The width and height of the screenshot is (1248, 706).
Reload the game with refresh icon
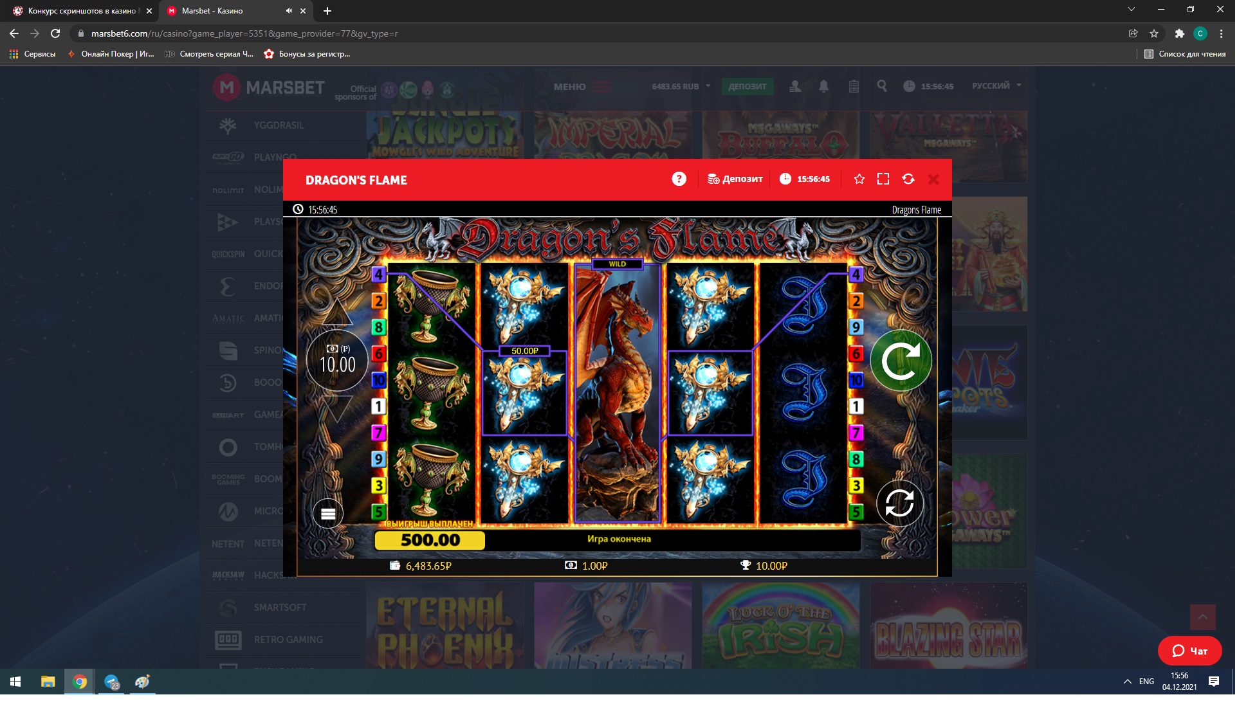[x=908, y=179]
